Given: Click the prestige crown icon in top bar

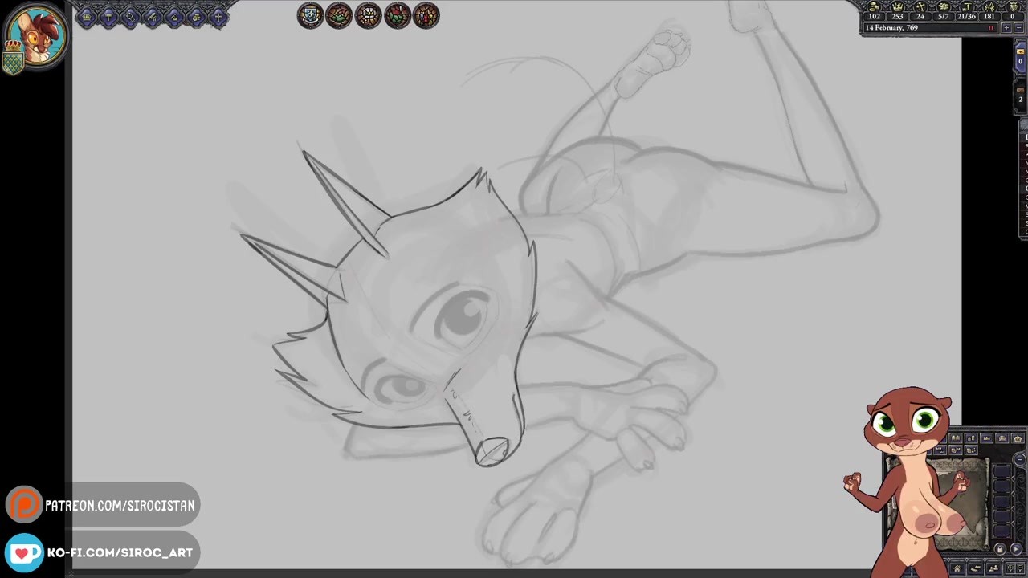Looking at the screenshot, I should 897,6.
